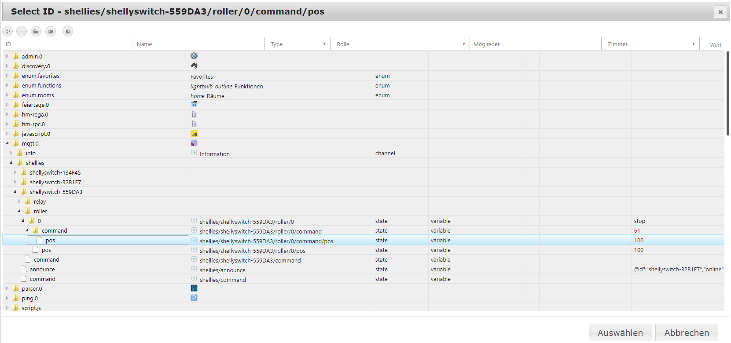This screenshot has width=731, height=343.
Task: Click state icon beside shellies/command
Action: pyautogui.click(x=194, y=278)
